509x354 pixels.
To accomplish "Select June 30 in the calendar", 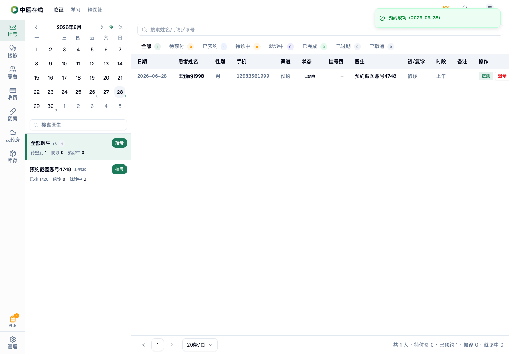I will point(51,106).
